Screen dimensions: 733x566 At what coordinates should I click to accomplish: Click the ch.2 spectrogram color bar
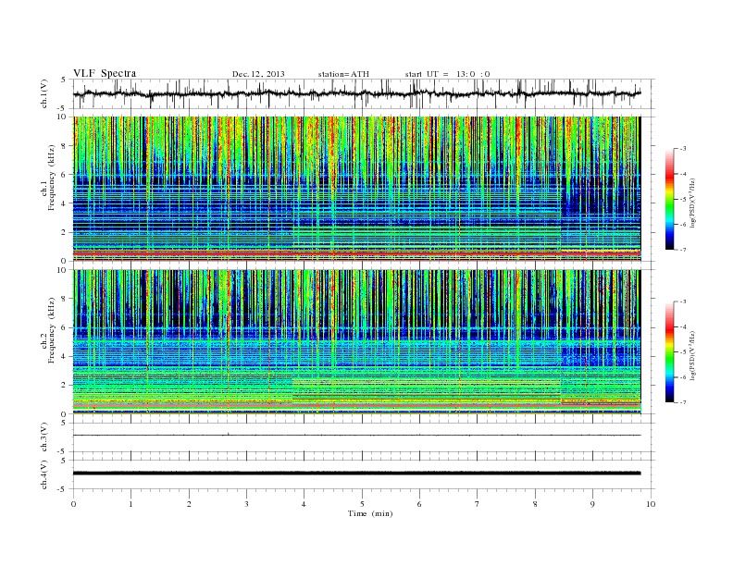point(670,351)
